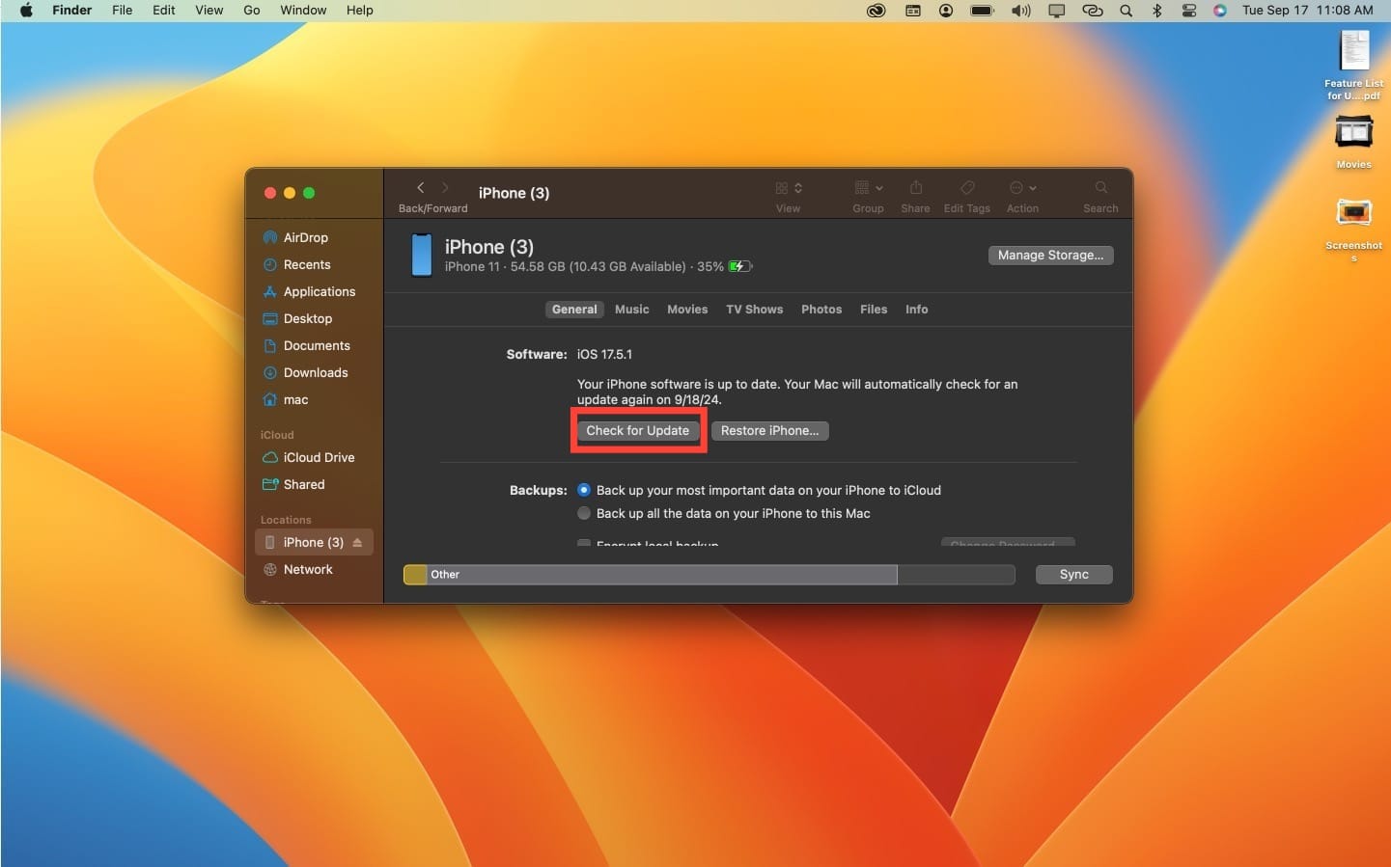The width and height of the screenshot is (1391, 867).
Task: Open the View options dropdown
Action: pyautogui.click(x=789, y=188)
